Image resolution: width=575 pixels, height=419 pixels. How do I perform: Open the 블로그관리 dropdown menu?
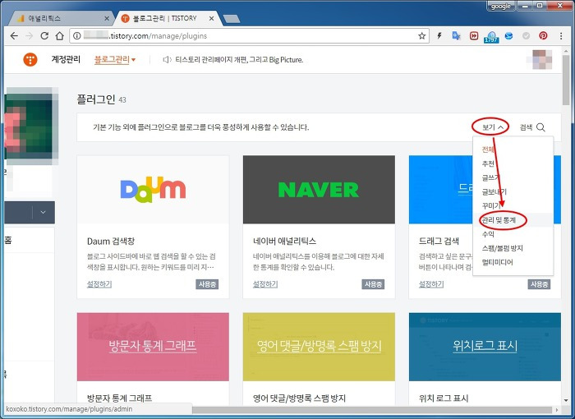pos(115,59)
